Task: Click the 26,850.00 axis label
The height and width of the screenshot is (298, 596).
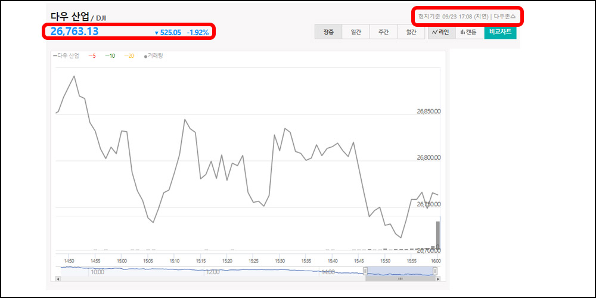Action: [429, 111]
